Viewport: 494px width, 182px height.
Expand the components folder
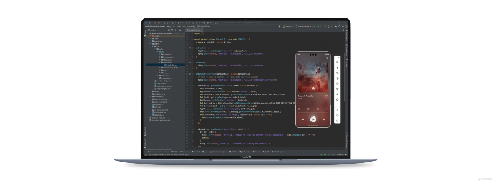(x=160, y=57)
